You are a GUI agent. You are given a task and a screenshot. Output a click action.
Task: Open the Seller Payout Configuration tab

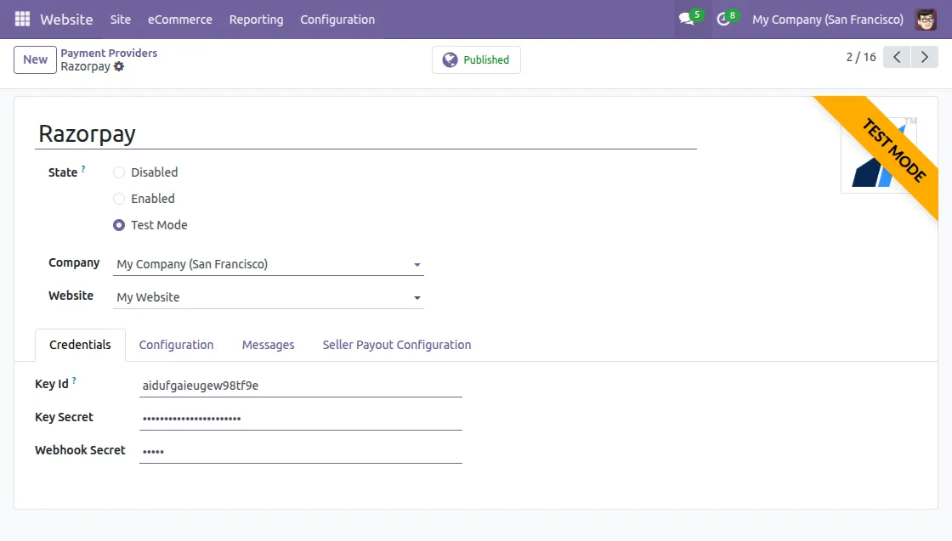396,345
